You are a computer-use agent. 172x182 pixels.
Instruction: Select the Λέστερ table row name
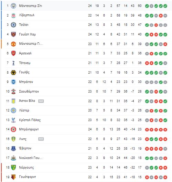[24, 110]
